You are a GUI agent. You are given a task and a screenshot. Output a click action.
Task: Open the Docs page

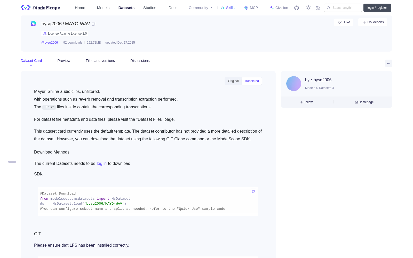point(173,8)
